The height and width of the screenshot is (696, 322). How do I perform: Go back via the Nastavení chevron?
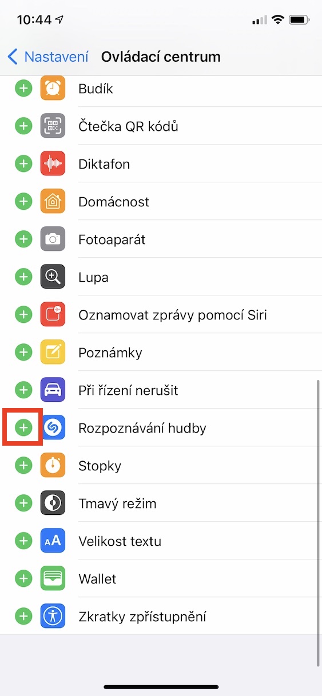48,57
